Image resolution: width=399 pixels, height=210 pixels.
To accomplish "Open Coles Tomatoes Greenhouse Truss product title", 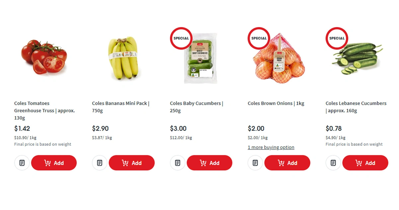I will point(44,110).
